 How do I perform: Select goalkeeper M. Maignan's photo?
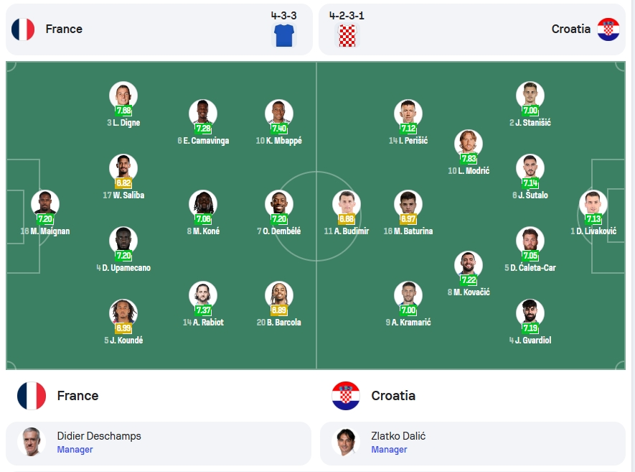pyautogui.click(x=45, y=203)
